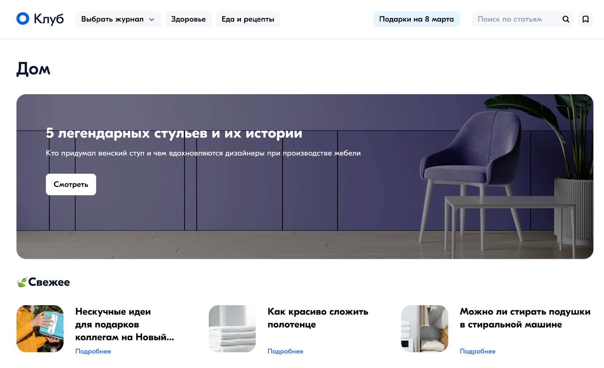This screenshot has height=368, width=604.
Task: Open the gift ideas article thumbnail
Action: (40, 329)
